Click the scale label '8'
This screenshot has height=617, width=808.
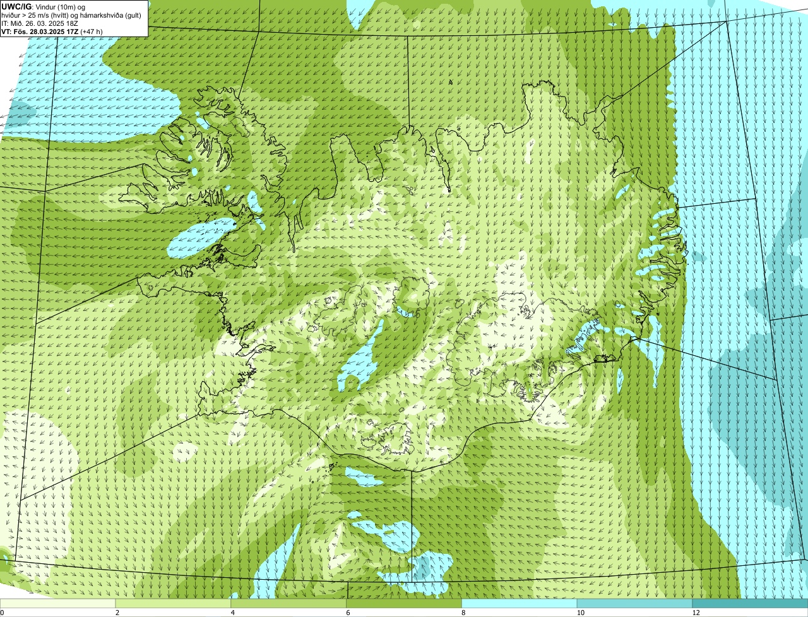[463, 613]
